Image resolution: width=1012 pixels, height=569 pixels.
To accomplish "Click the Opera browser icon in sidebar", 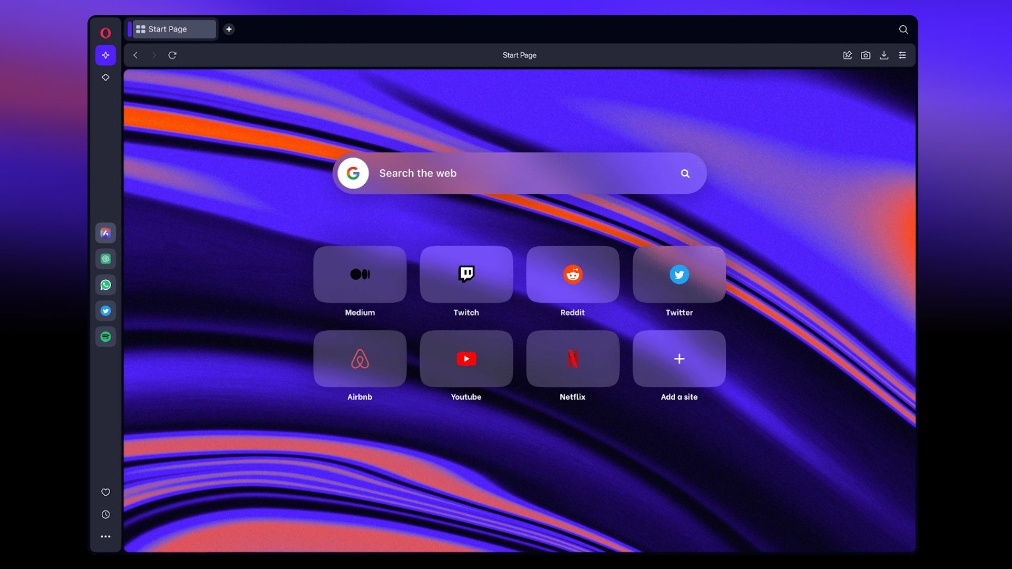I will [105, 33].
